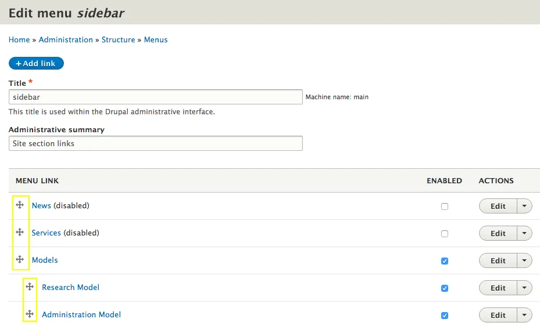The width and height of the screenshot is (540, 326).
Task: Enable the Services menu link checkbox
Action: [445, 234]
